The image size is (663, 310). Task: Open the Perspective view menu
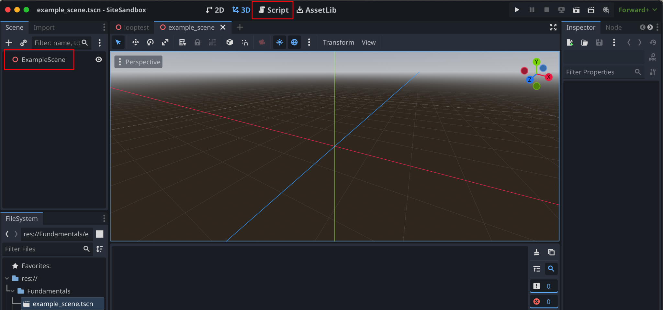tap(138, 62)
